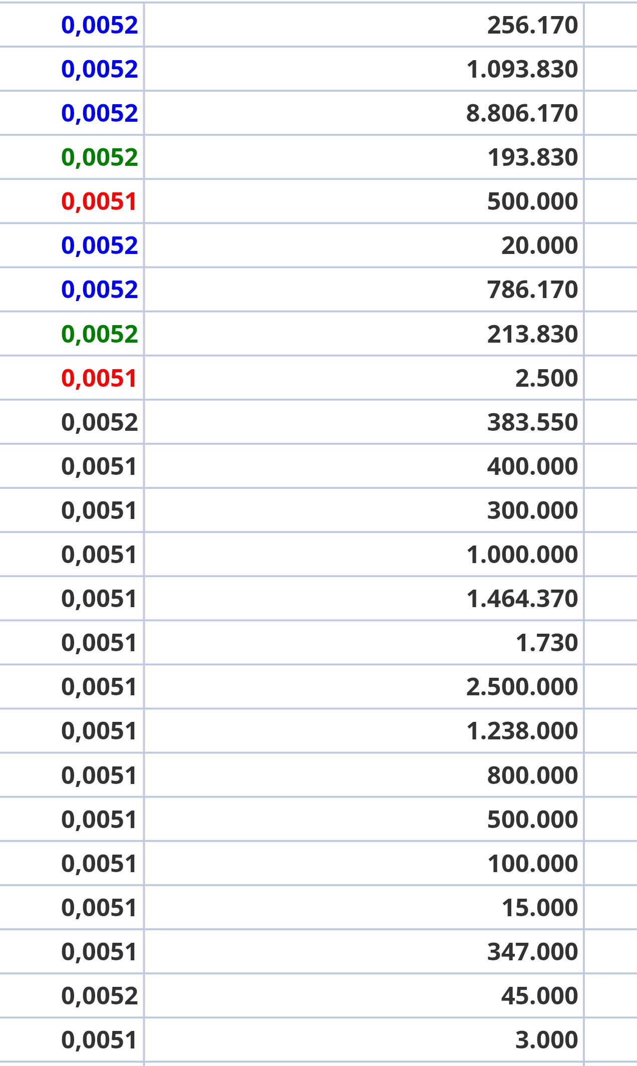Image resolution: width=637 pixels, height=1066 pixels.
Task: Click the 1.238.000 volume cell
Action: [x=522, y=731]
